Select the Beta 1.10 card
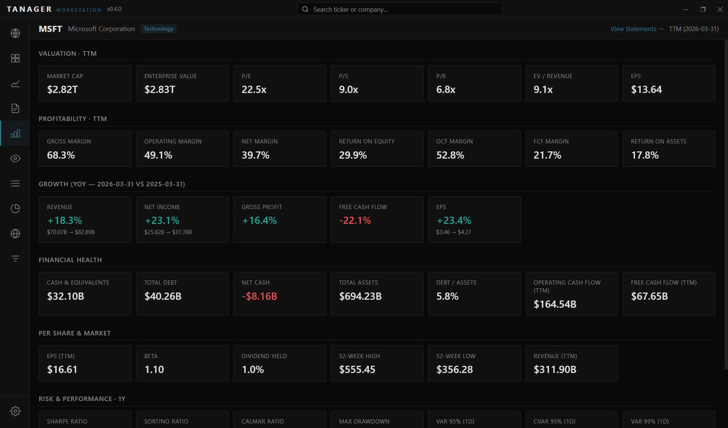The height and width of the screenshot is (428, 728). click(x=182, y=363)
